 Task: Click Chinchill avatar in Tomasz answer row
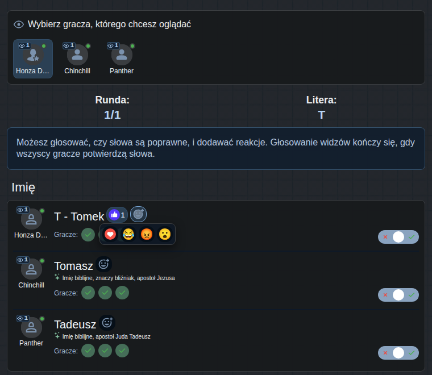point(31,269)
